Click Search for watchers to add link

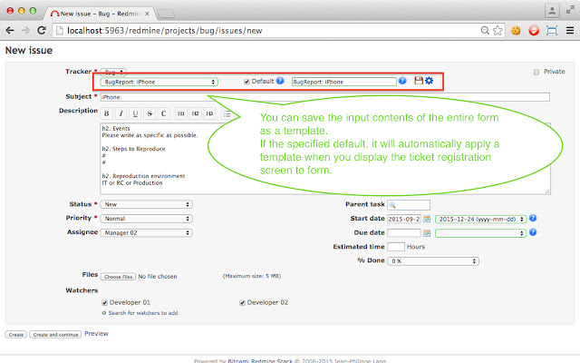click(143, 313)
